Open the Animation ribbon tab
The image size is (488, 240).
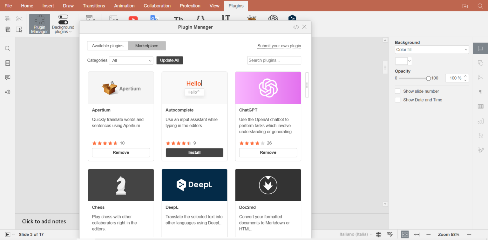[124, 6]
